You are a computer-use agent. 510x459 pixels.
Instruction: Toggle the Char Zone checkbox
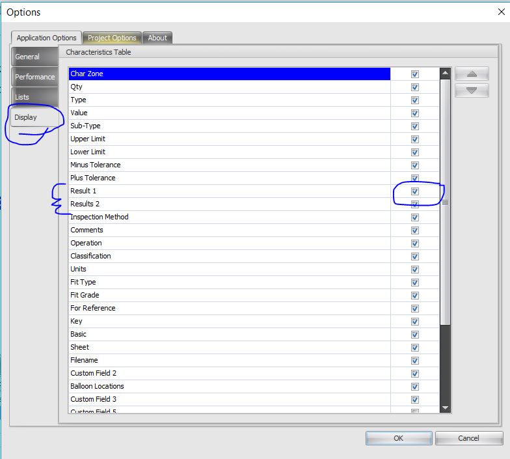[415, 74]
